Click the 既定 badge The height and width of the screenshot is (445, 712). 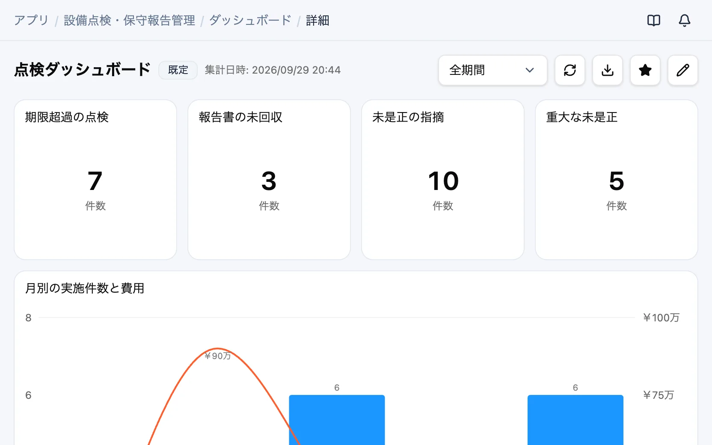pos(178,70)
